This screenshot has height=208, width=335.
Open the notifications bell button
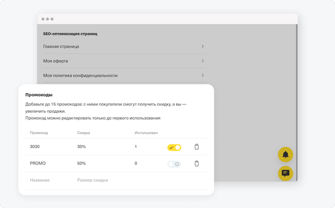[x=285, y=154]
